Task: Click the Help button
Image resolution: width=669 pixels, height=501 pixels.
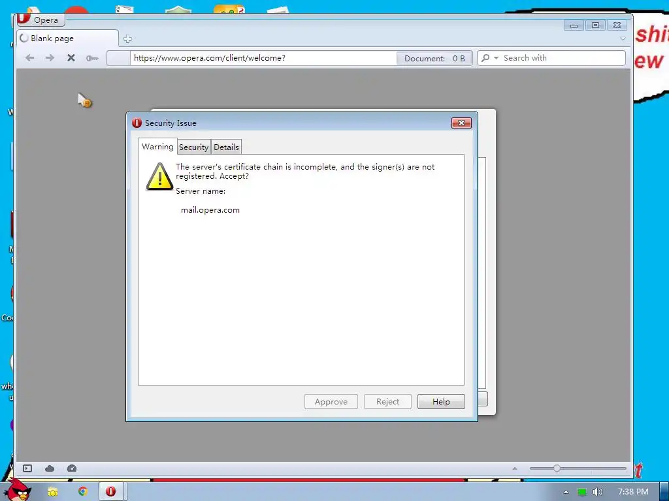Action: pos(441,401)
